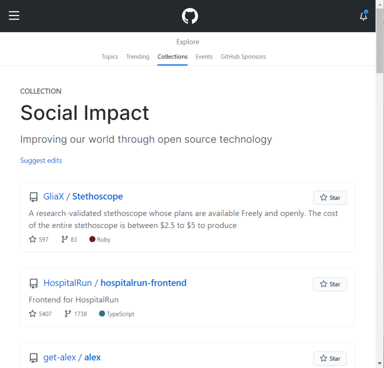Open the Stethoscope repository link
The width and height of the screenshot is (384, 368).
tap(97, 197)
